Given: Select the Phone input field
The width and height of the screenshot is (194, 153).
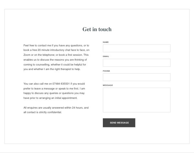Looking at the screenshot, I should tap(136, 77).
